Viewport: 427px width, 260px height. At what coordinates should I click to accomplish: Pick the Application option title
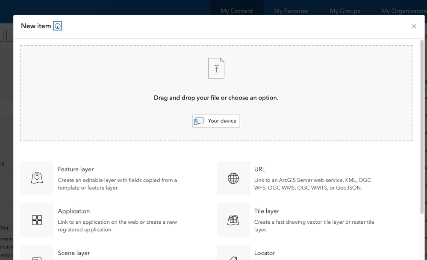[x=74, y=211]
